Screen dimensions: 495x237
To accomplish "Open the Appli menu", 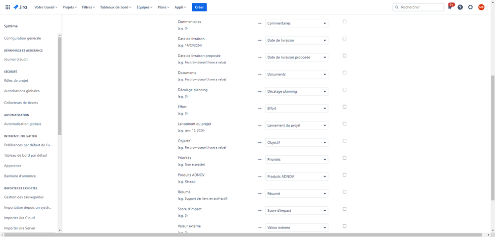I will tap(180, 7).
